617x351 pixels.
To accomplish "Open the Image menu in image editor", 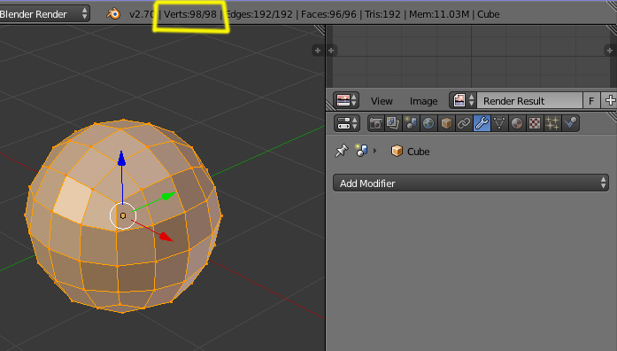I will pyautogui.click(x=423, y=101).
